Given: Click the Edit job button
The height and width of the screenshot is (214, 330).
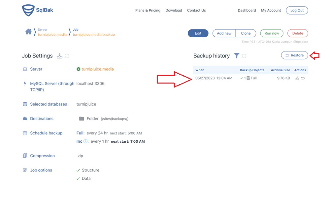Looking at the screenshot, I should 198,33.
